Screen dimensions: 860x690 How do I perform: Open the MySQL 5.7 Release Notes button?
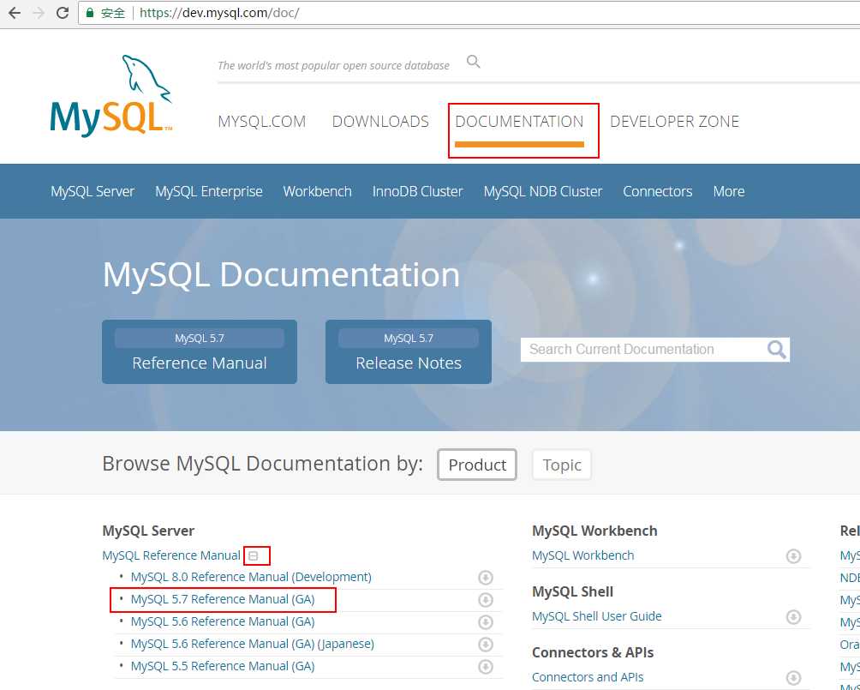[x=409, y=352]
